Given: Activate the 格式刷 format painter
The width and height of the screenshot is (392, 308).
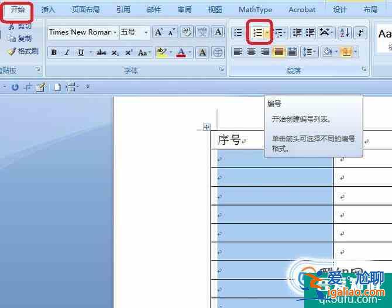Looking at the screenshot, I should point(22,52).
